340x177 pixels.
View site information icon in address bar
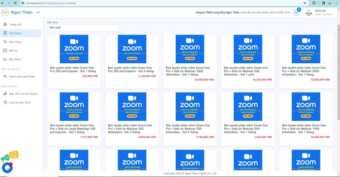(x=23, y=3)
